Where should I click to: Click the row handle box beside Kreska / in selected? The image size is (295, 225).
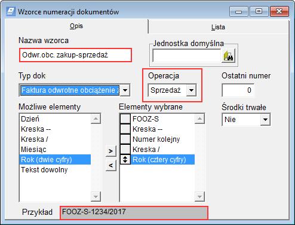[x=125, y=150]
